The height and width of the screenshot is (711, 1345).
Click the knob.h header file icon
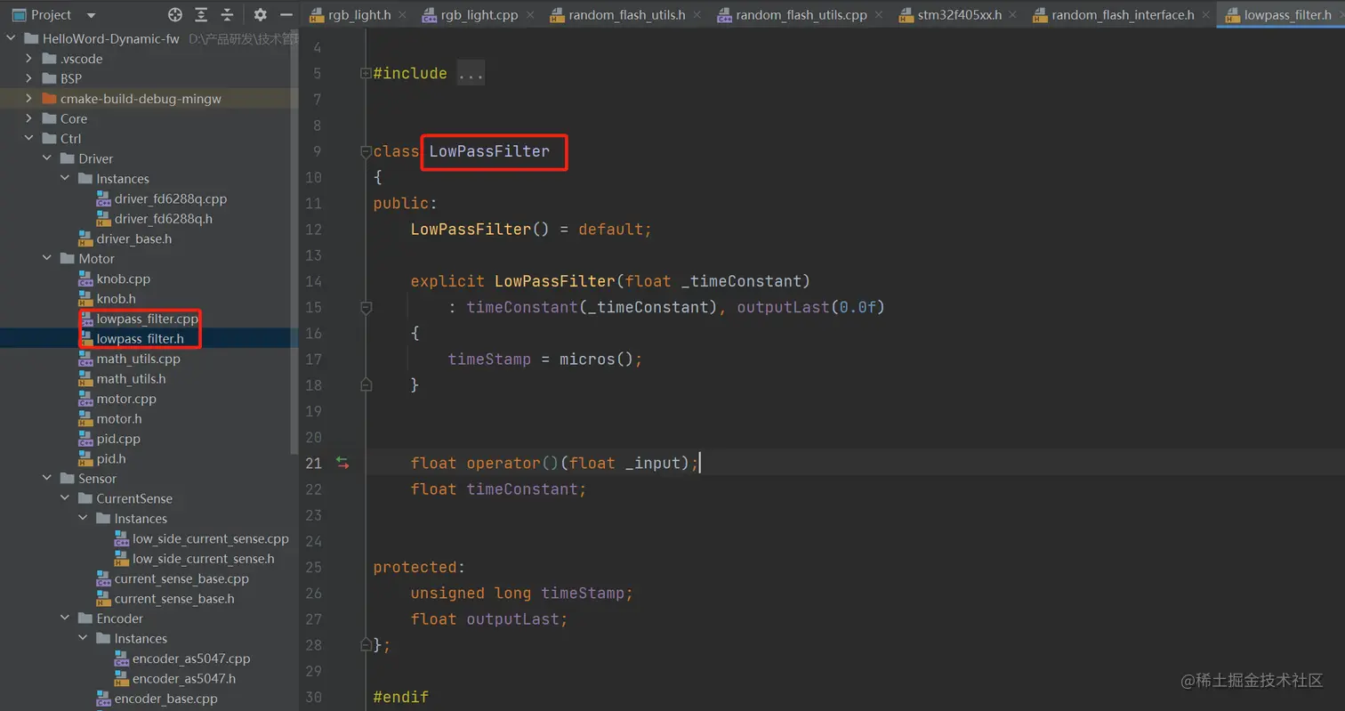click(x=85, y=299)
